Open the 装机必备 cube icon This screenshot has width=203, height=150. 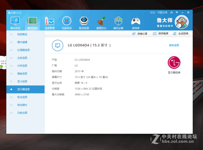click(118, 21)
